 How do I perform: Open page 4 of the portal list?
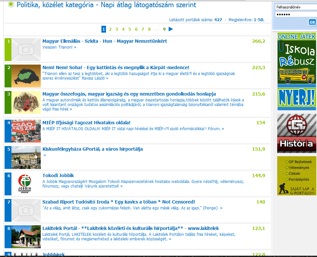click(123, 29)
